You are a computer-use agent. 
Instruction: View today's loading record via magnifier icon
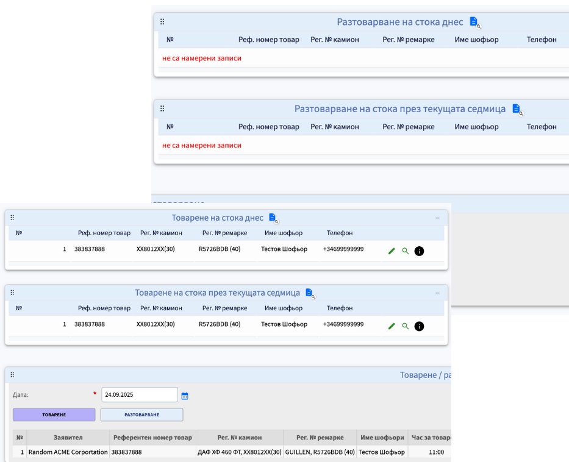click(x=405, y=251)
